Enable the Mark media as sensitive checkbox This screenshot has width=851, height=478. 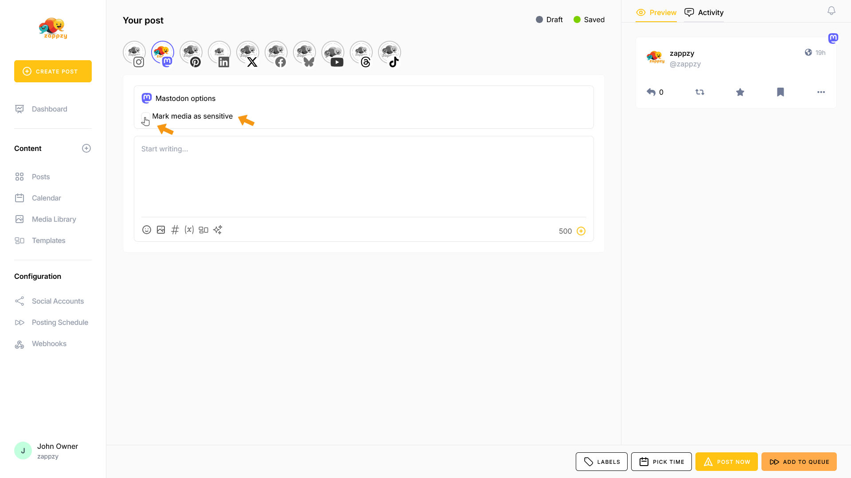[x=145, y=116]
